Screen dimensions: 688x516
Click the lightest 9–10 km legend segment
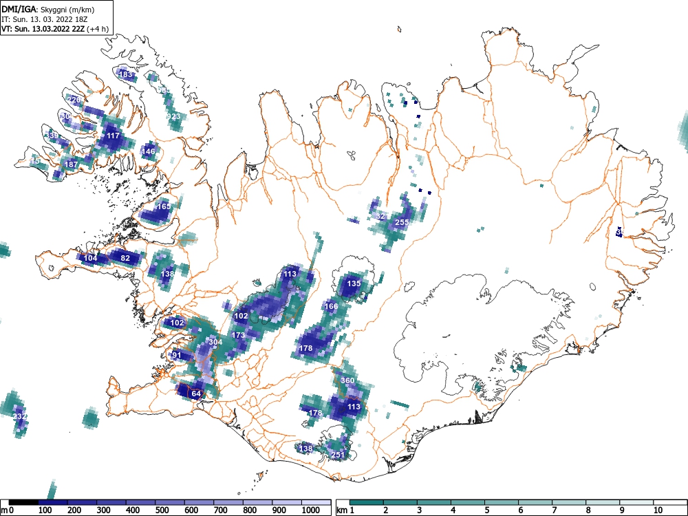click(636, 502)
